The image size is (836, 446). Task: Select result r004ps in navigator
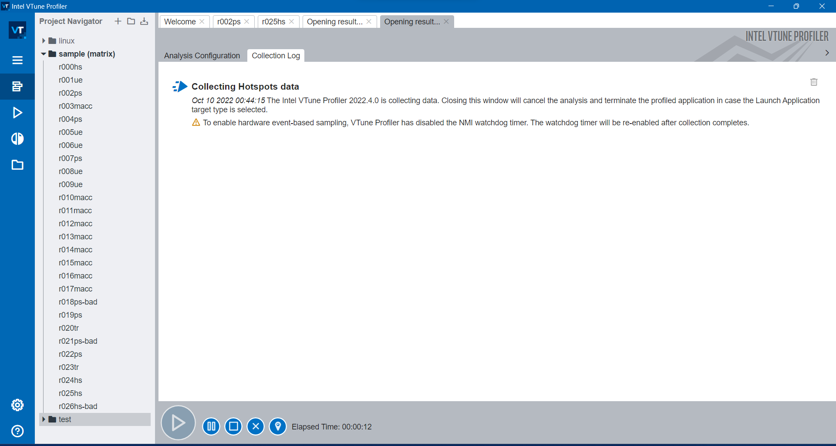point(71,119)
